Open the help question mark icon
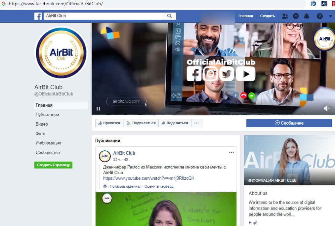 pos(319,16)
